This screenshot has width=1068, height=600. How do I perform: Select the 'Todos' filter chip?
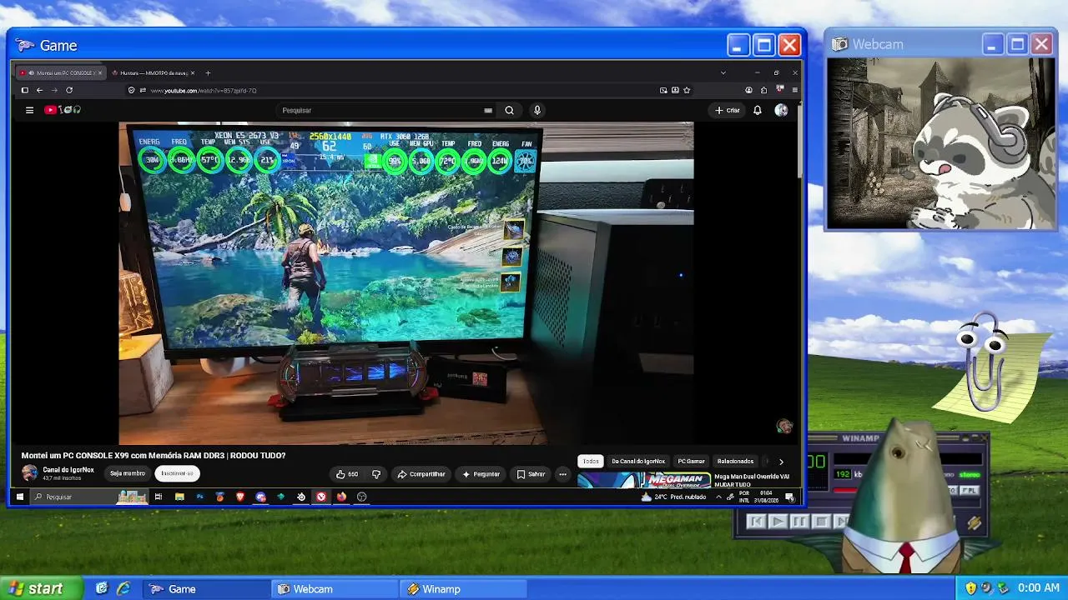[x=591, y=461]
